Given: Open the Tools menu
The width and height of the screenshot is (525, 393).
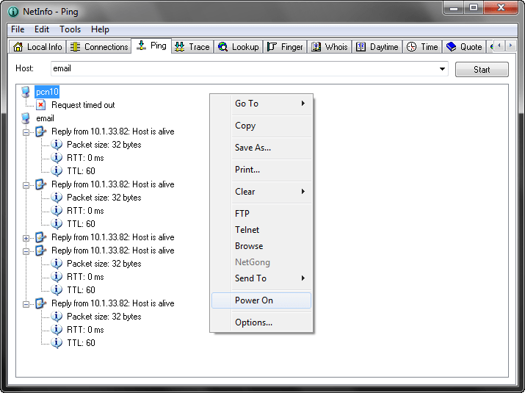Looking at the screenshot, I should [x=70, y=29].
